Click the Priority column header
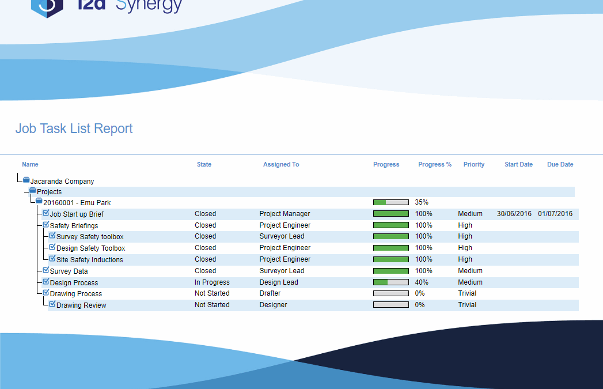 pyautogui.click(x=474, y=164)
